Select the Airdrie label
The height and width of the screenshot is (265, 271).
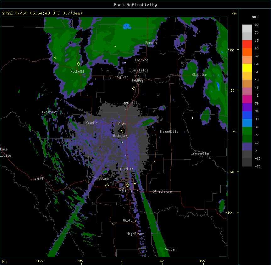point(127,169)
